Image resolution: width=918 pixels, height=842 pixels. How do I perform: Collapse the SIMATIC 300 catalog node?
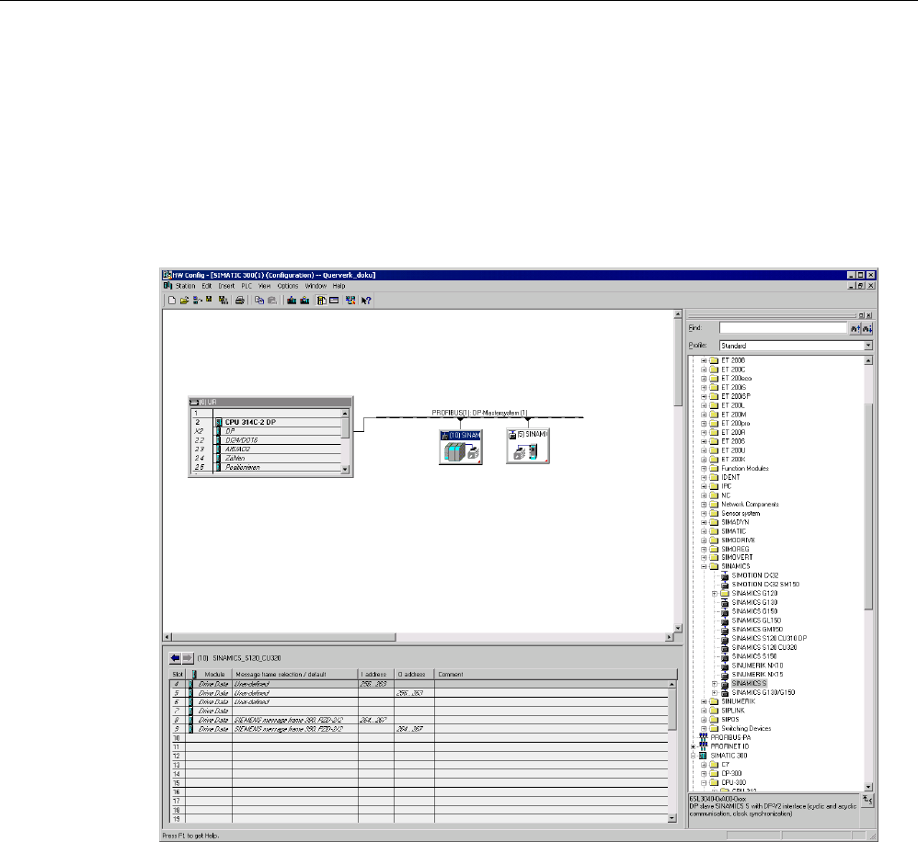point(694,756)
